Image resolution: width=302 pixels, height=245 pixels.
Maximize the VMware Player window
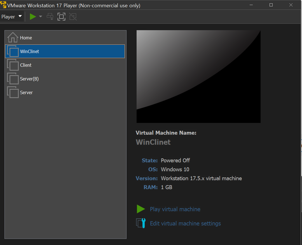pyautogui.click(x=271, y=5)
